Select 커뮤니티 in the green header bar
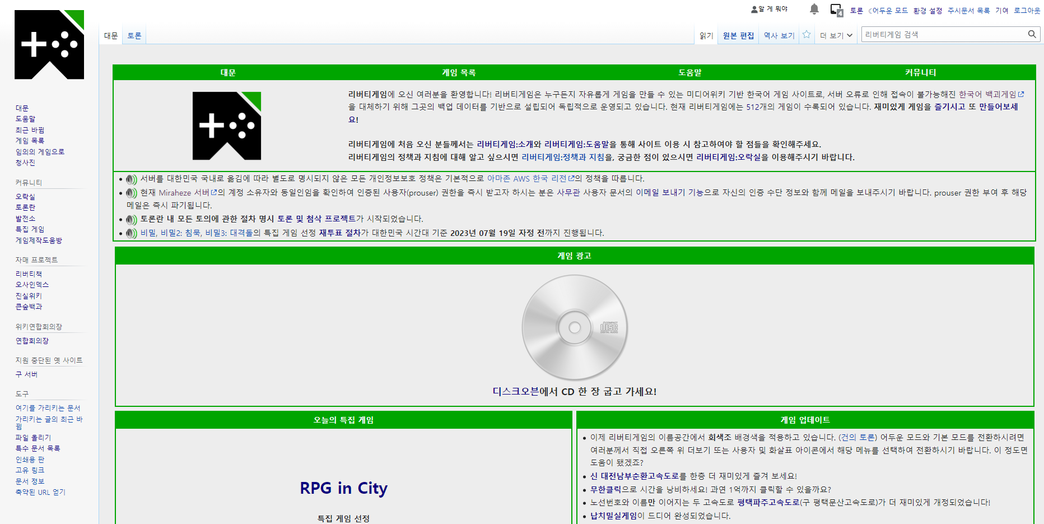 (x=920, y=72)
